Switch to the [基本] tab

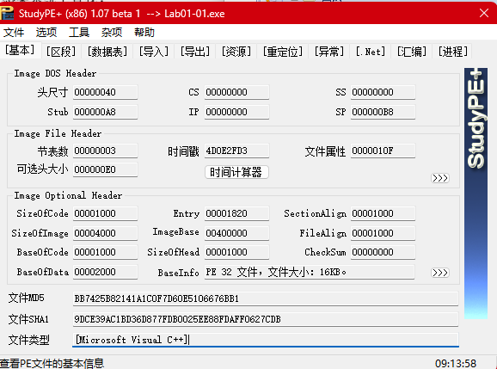[x=20, y=50]
